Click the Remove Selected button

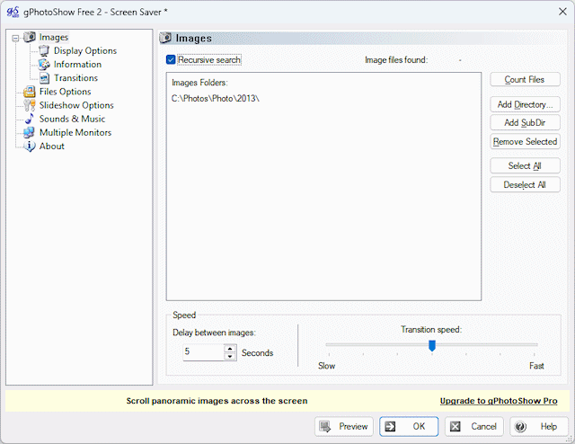pos(525,142)
